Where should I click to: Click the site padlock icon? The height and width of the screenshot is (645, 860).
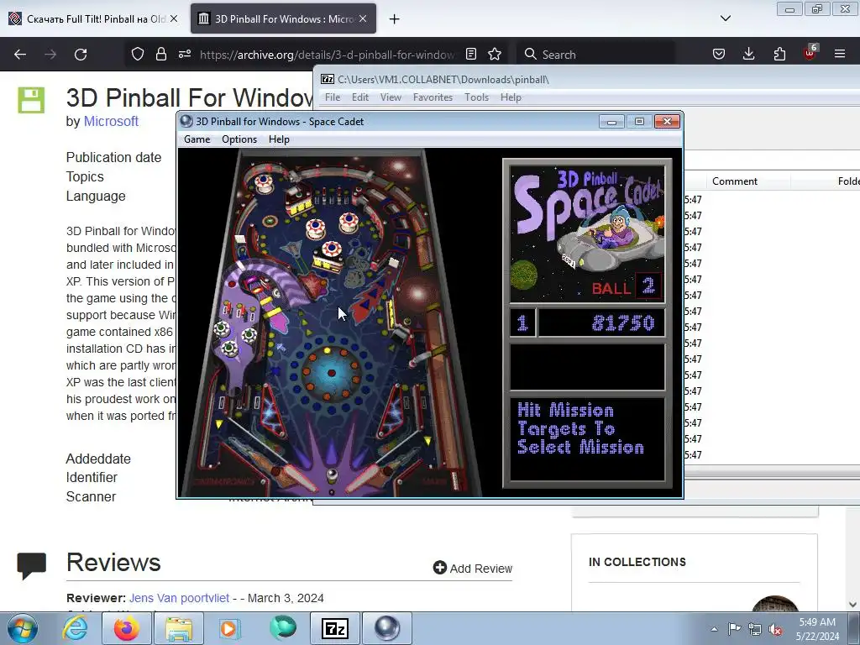(160, 55)
